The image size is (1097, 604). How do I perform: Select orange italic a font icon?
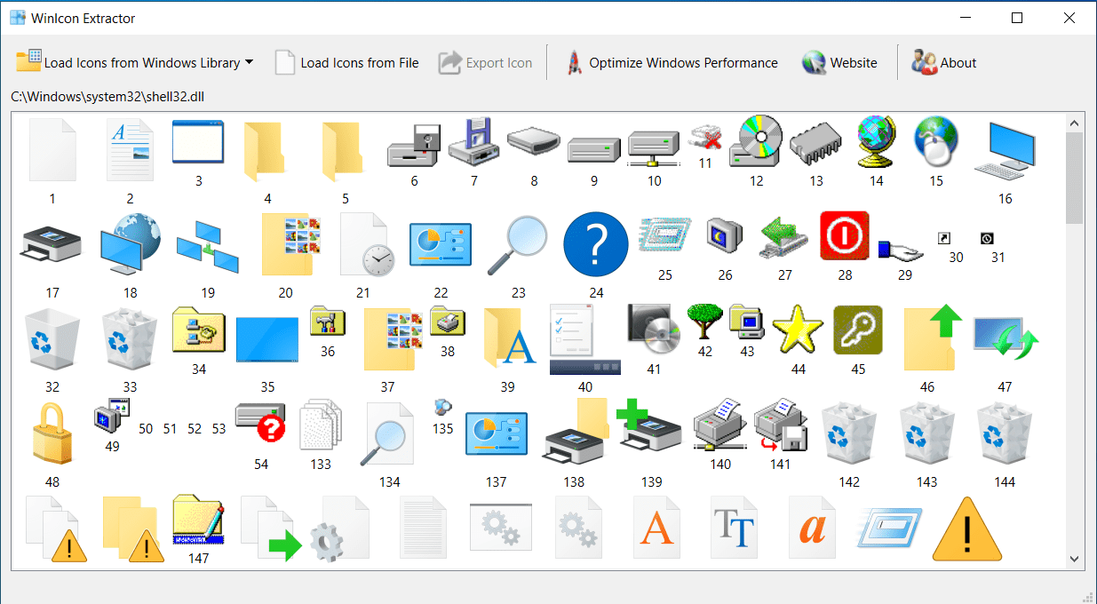[x=812, y=528]
